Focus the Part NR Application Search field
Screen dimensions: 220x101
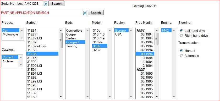pos(66,13)
